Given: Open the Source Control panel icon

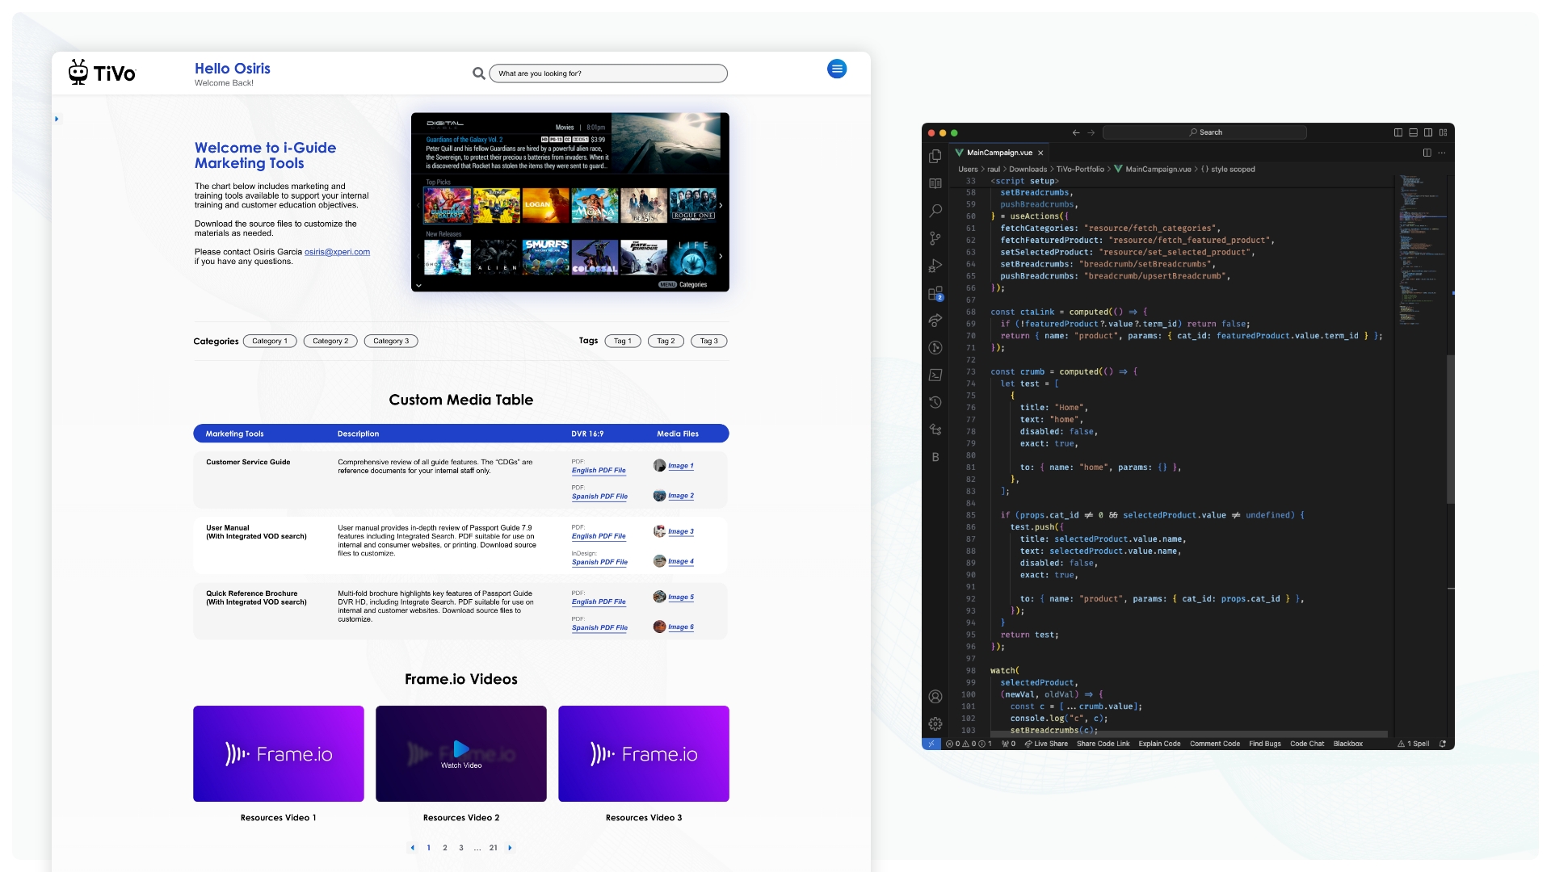Looking at the screenshot, I should tap(935, 238).
